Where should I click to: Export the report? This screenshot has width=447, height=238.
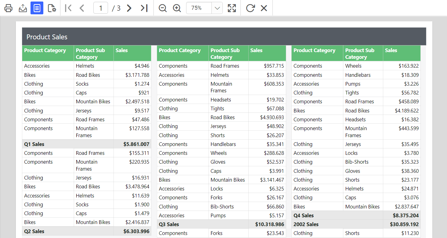coord(23,8)
